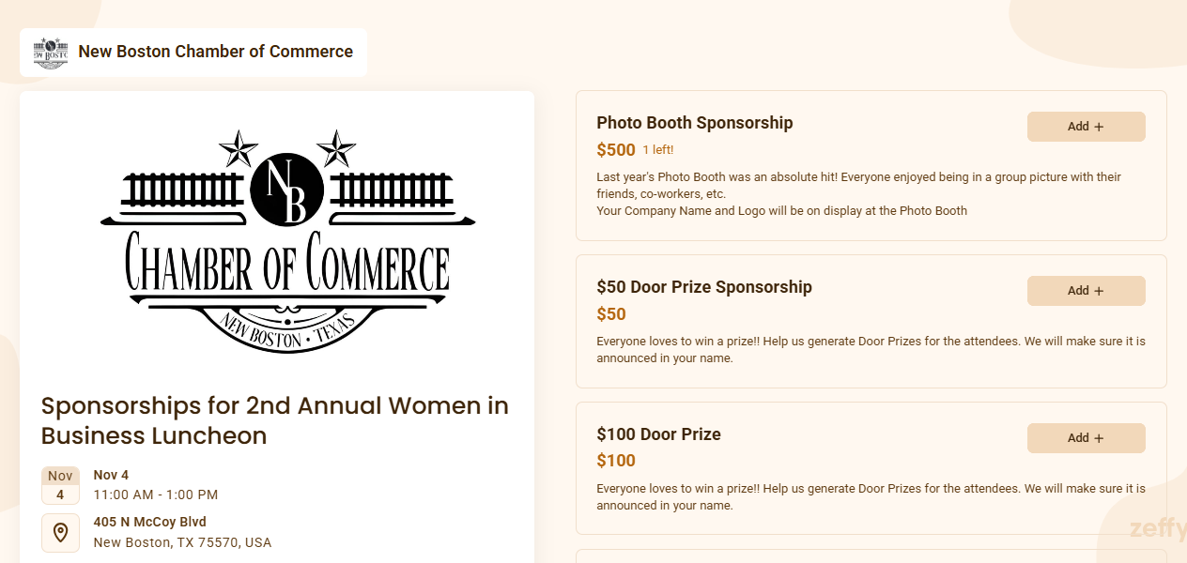Click the 11:00 AM - 1:00 PM time
This screenshot has width=1187, height=563.
pyautogui.click(x=156, y=495)
